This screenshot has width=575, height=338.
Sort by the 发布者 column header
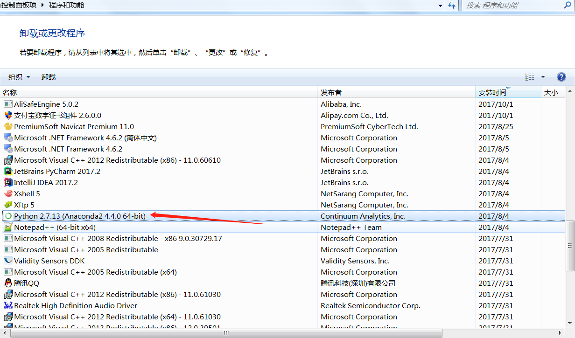point(397,93)
